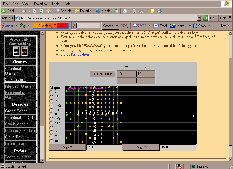
Task: Stop page loading with the Stop icon
Action: click(x=34, y=11)
